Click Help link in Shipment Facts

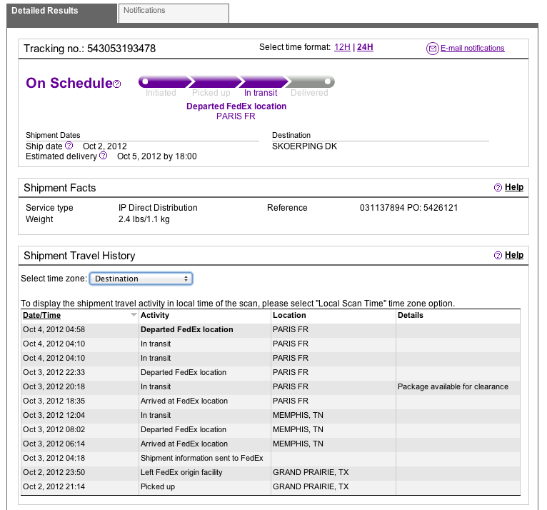point(514,187)
